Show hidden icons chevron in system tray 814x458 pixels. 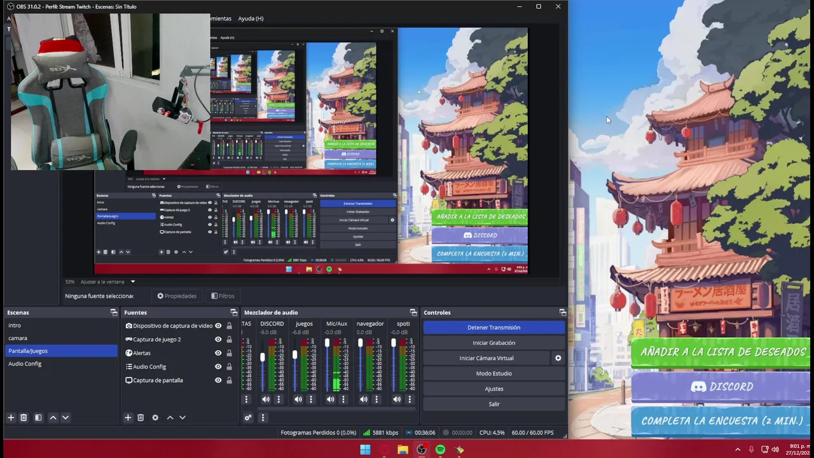[x=738, y=450]
